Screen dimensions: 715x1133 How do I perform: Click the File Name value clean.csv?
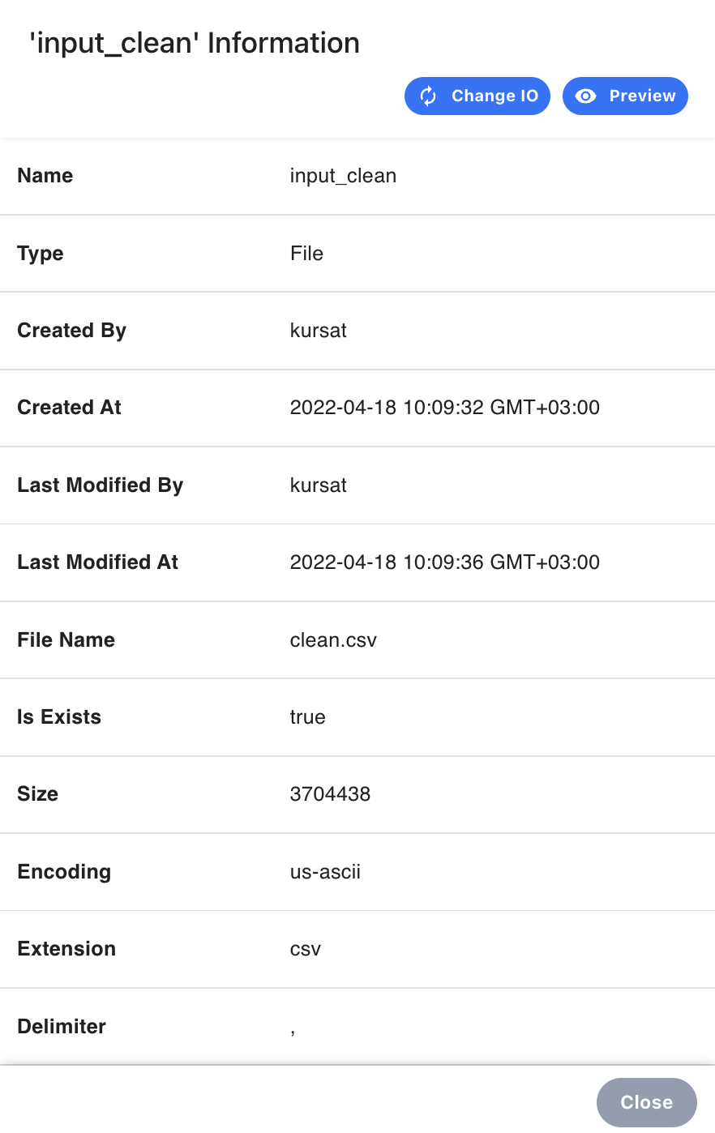[x=333, y=640]
